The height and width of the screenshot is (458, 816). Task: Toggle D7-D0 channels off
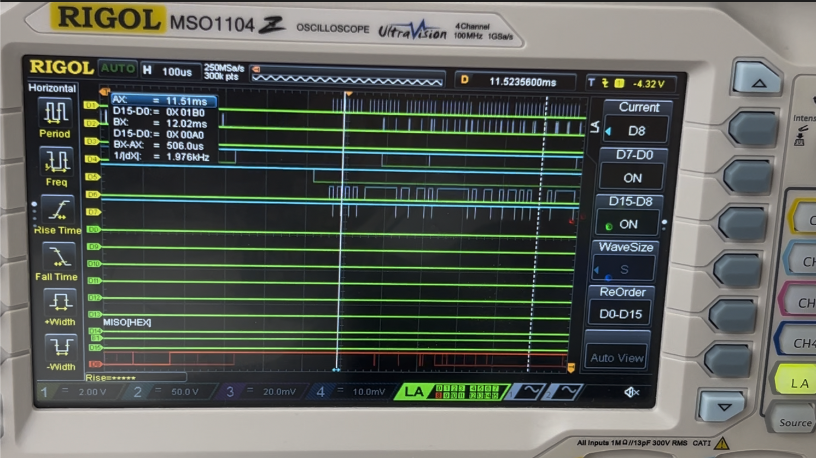pyautogui.click(x=632, y=178)
